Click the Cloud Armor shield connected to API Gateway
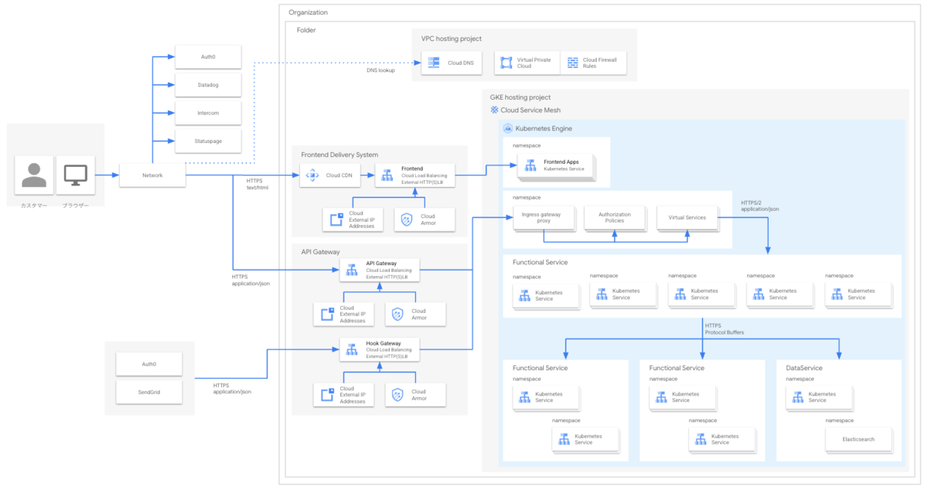The width and height of the screenshot is (928, 490). click(398, 314)
